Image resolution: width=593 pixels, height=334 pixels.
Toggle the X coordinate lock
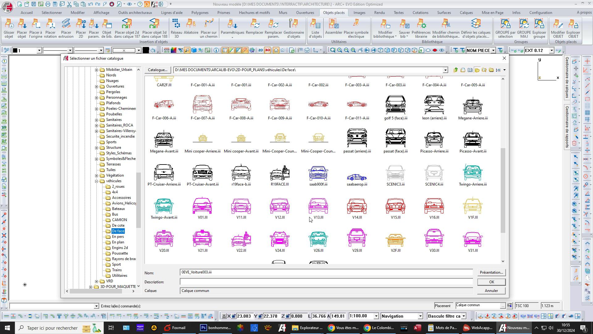(x=234, y=316)
